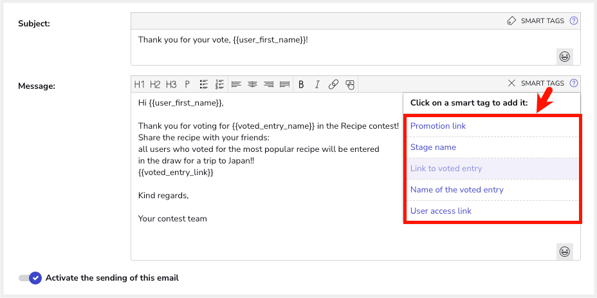Image resolution: width=597 pixels, height=298 pixels.
Task: Click the tag icon beside Subject SMART TAGS
Action: (511, 21)
